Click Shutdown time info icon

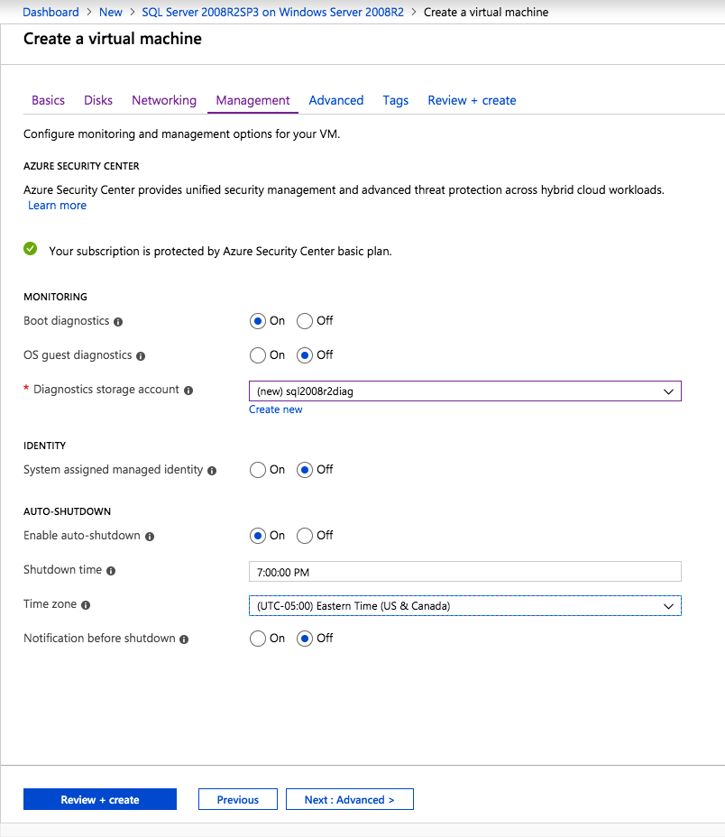click(111, 571)
